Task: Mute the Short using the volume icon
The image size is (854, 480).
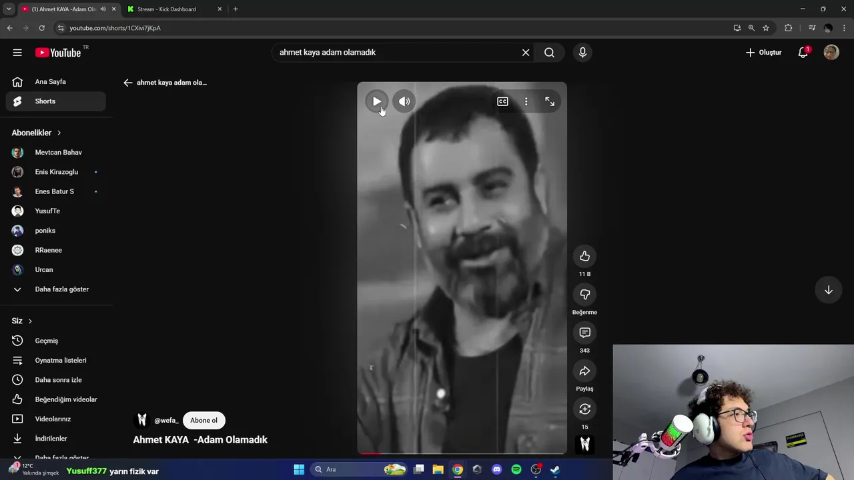Action: [x=404, y=101]
